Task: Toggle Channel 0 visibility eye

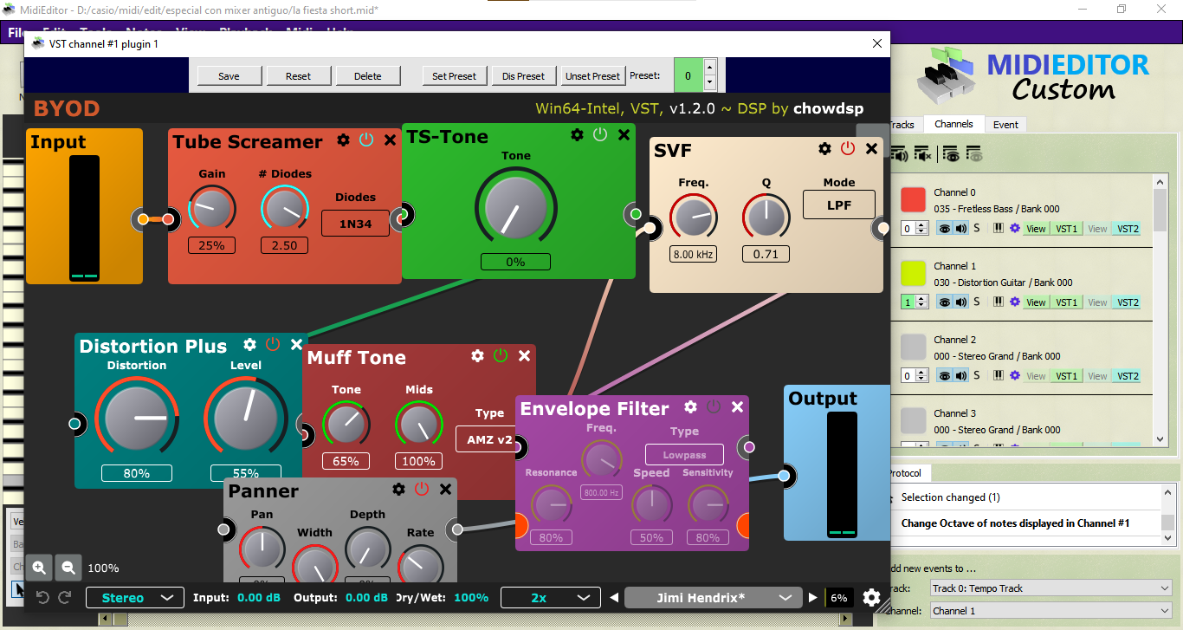Action: [945, 229]
